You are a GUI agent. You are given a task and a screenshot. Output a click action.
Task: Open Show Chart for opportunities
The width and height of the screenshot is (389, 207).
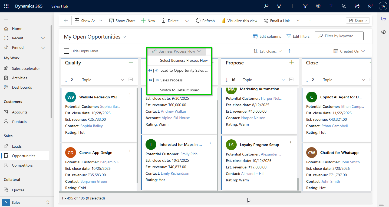coord(122,20)
